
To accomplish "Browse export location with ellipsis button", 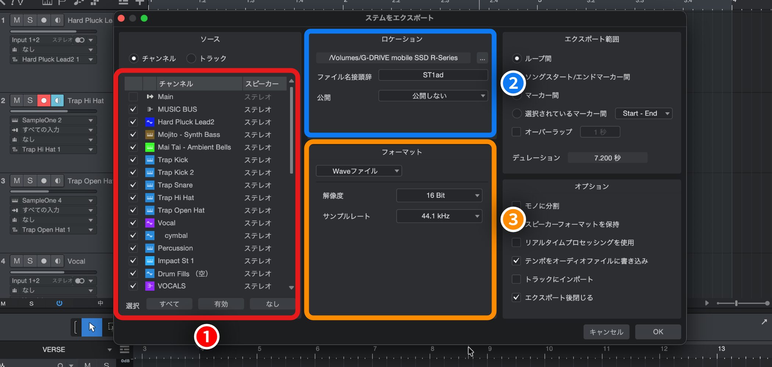I will point(482,58).
